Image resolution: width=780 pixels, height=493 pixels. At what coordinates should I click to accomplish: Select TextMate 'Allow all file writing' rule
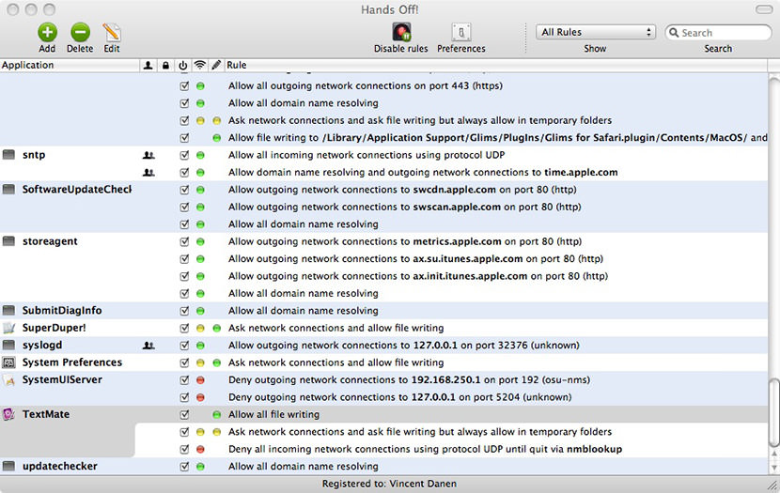tap(273, 414)
